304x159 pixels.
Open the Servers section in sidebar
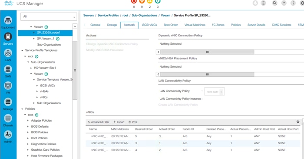point(8,39)
